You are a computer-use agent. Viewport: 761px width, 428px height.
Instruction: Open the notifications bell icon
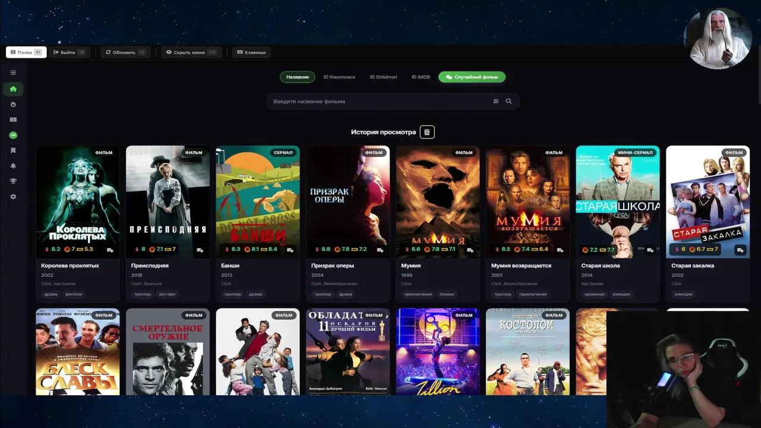tap(13, 166)
